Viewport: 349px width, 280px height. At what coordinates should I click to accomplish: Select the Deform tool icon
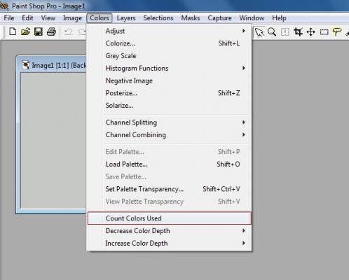pyautogui.click(x=285, y=31)
